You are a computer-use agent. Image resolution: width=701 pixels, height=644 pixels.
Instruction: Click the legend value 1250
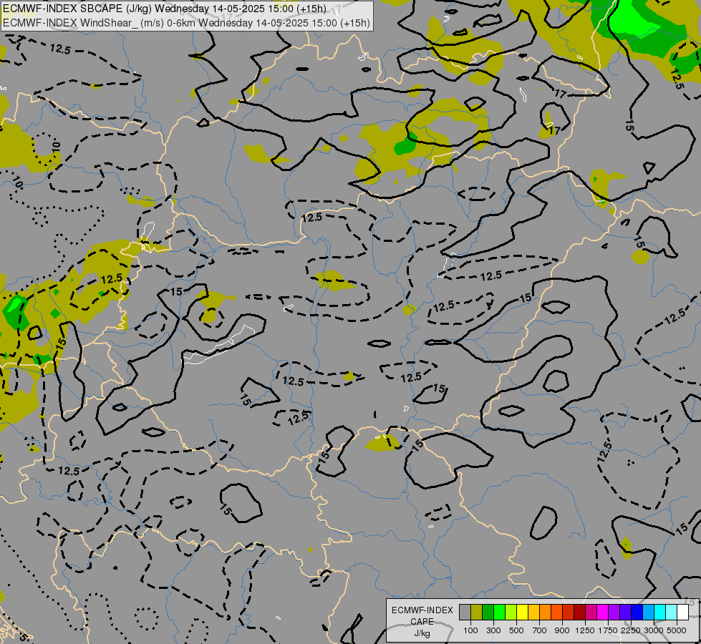pos(585,630)
